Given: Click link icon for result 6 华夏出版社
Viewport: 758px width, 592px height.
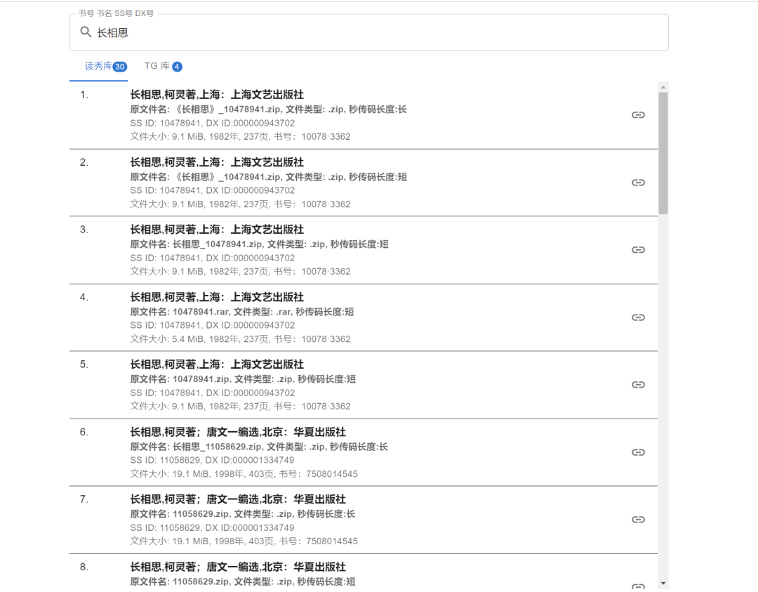Looking at the screenshot, I should 638,452.
